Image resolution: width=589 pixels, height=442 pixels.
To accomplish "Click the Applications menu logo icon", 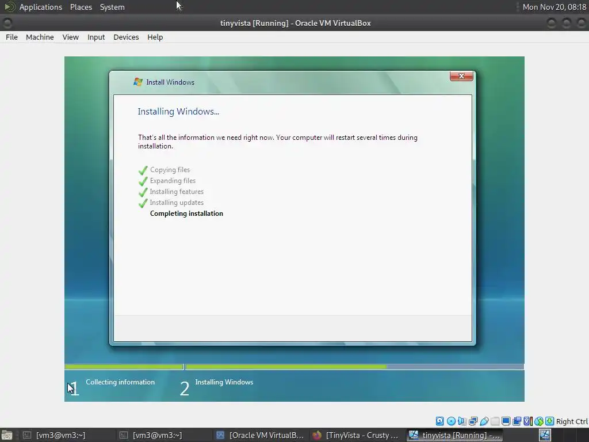I will 10,7.
